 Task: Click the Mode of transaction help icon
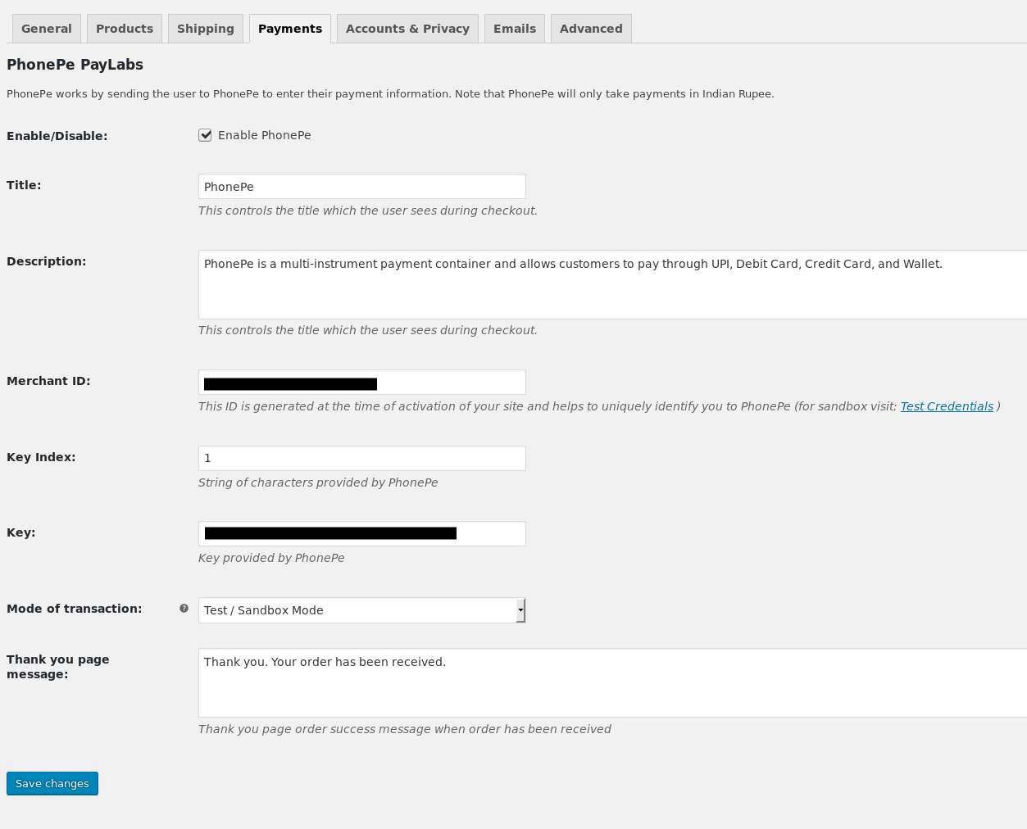coord(184,609)
